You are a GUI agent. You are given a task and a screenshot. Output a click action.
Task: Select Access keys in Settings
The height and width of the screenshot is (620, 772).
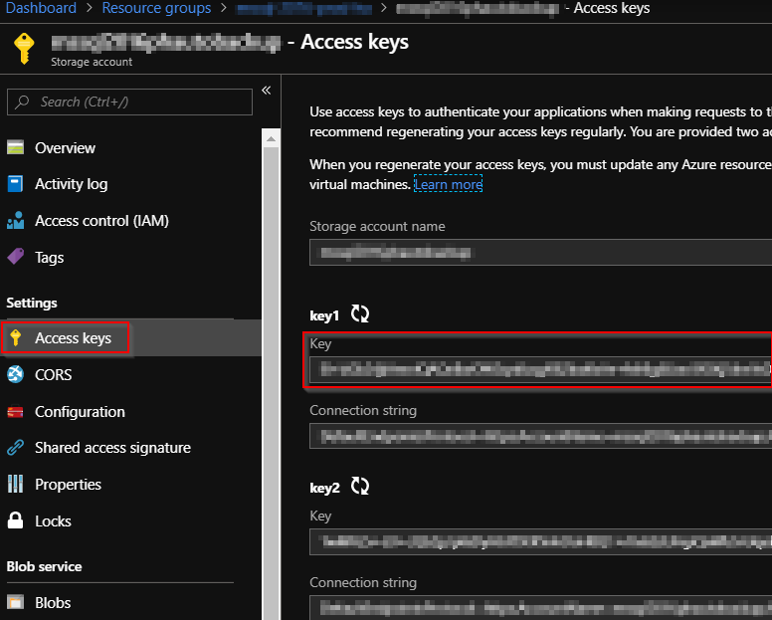pyautogui.click(x=73, y=338)
